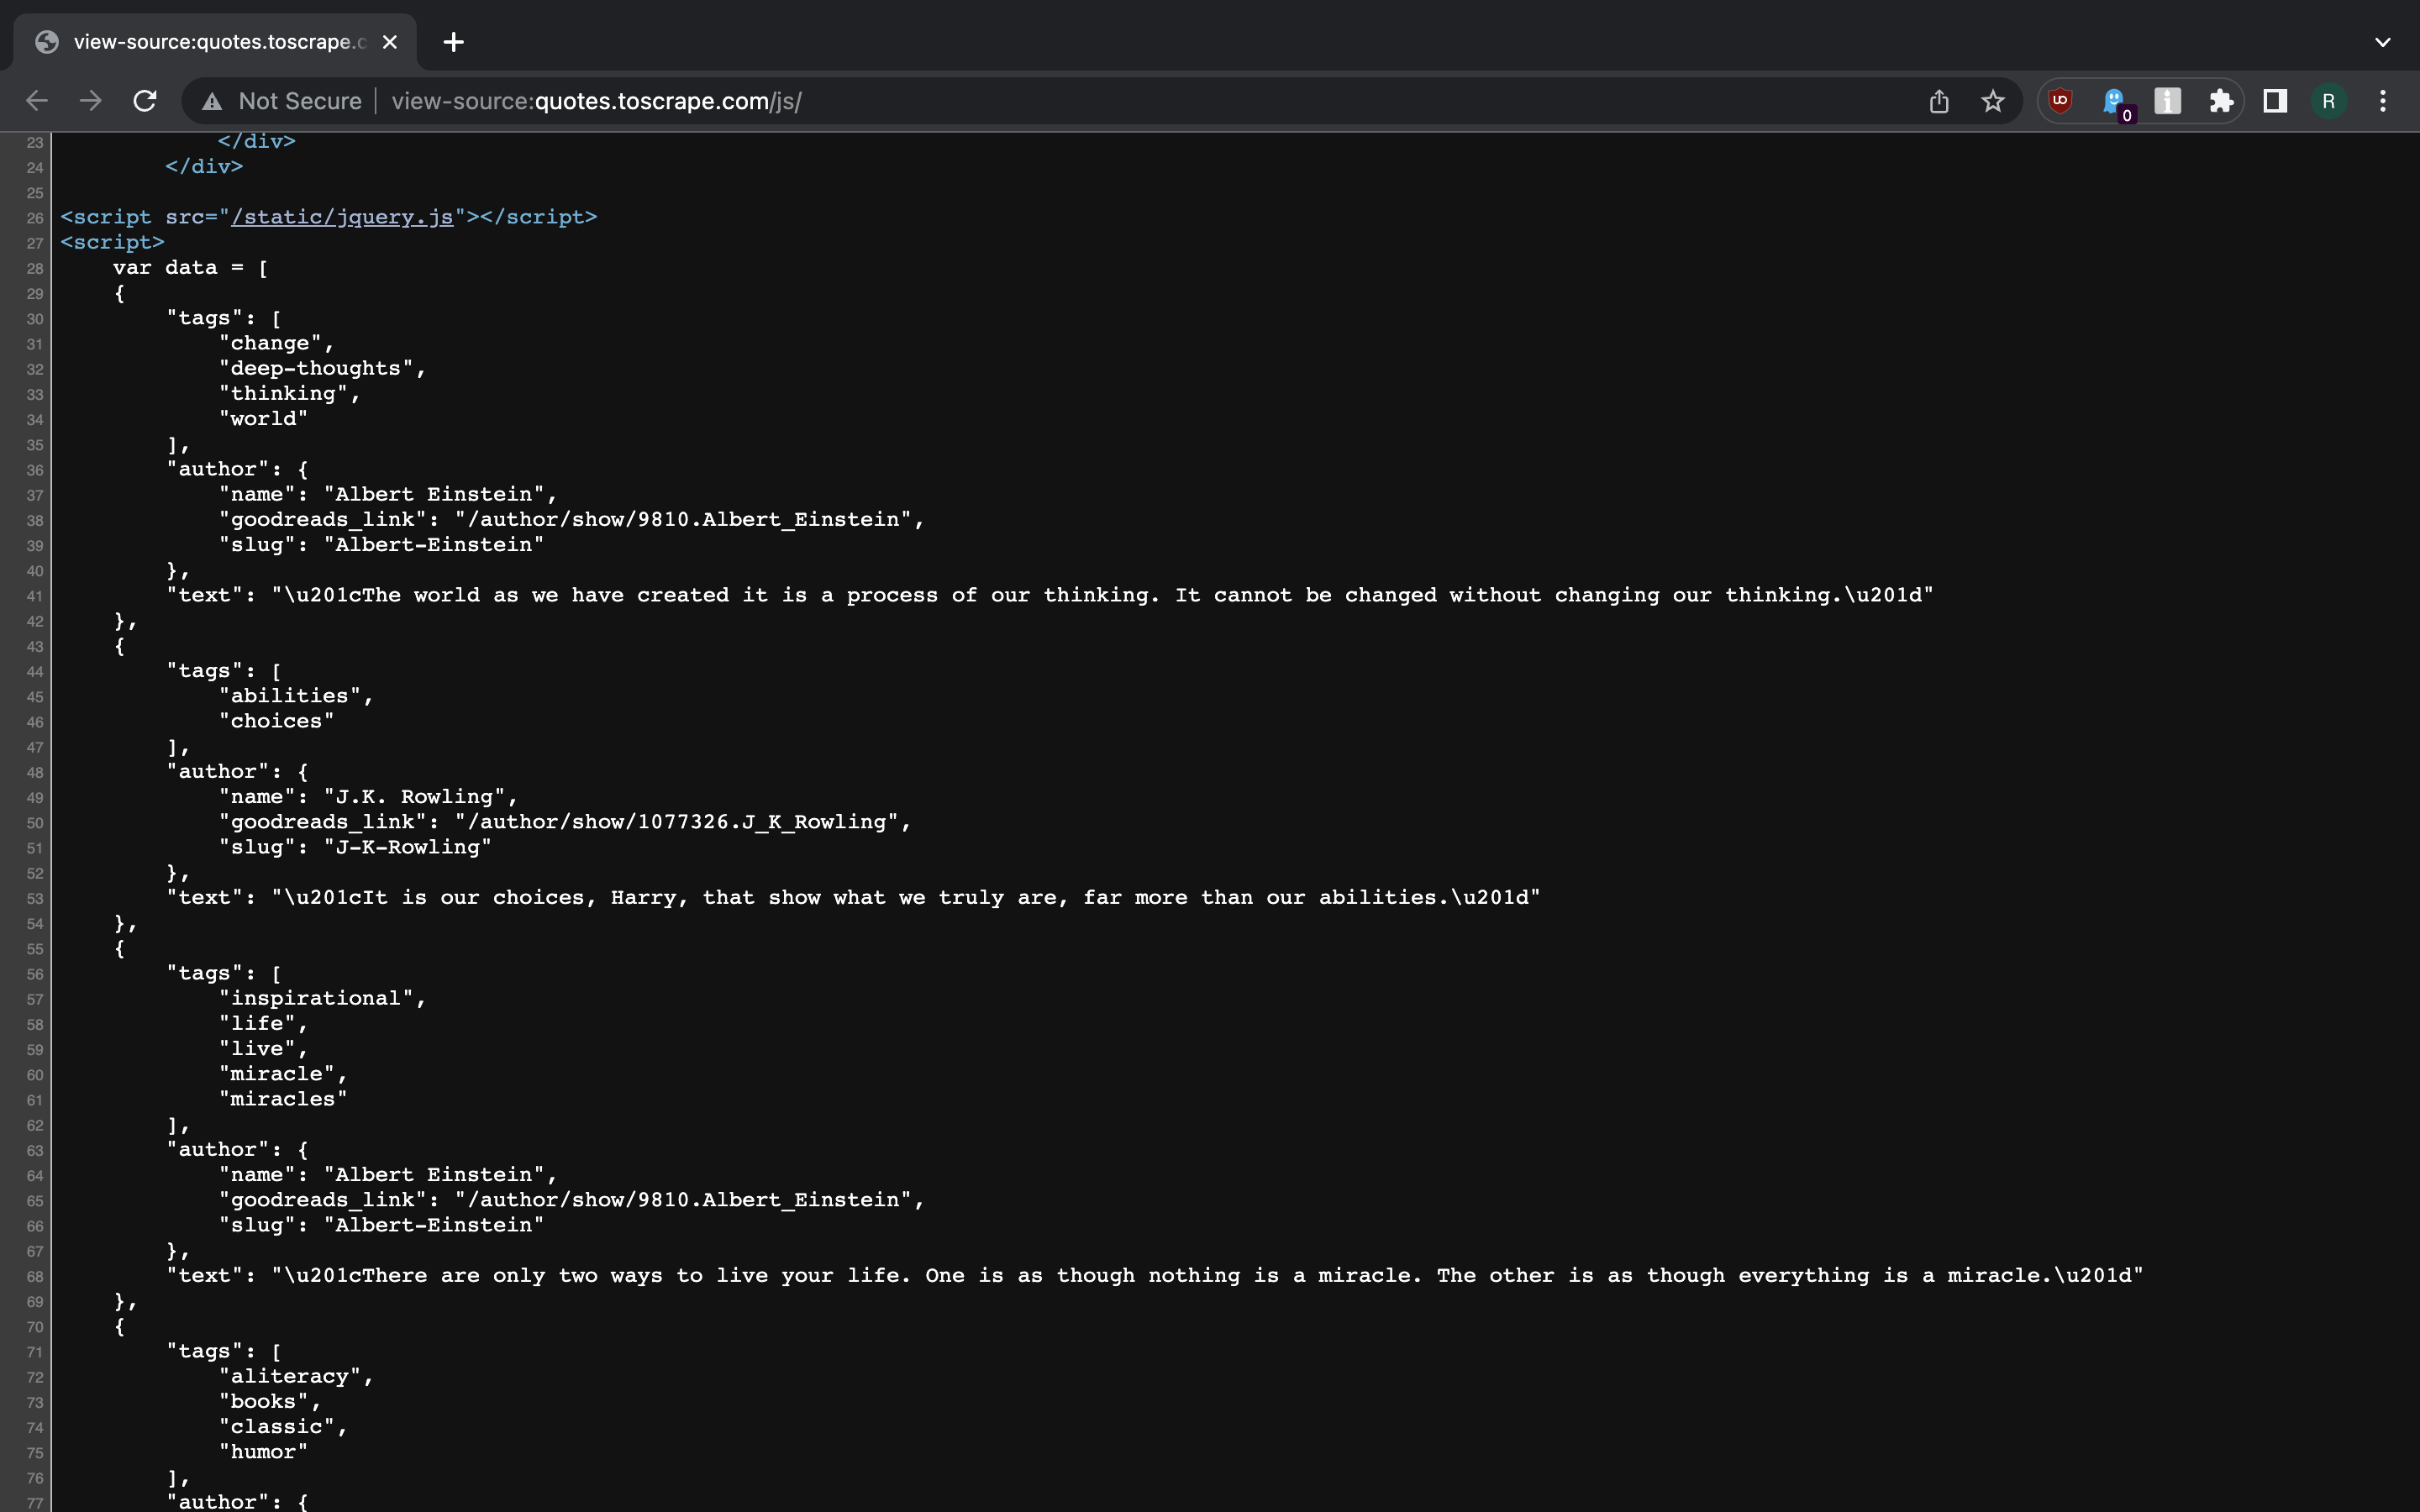Expand the tab search chevron

point(2383,42)
